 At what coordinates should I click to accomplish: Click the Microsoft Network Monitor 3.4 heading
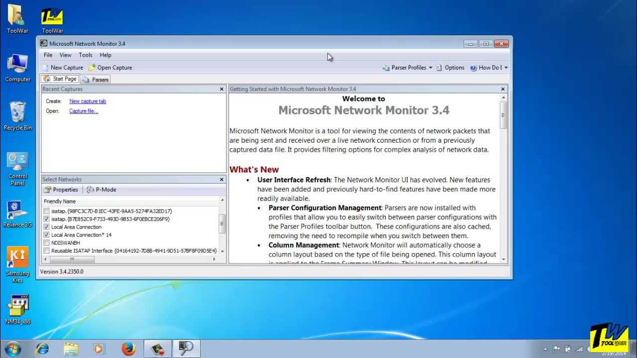(x=364, y=110)
